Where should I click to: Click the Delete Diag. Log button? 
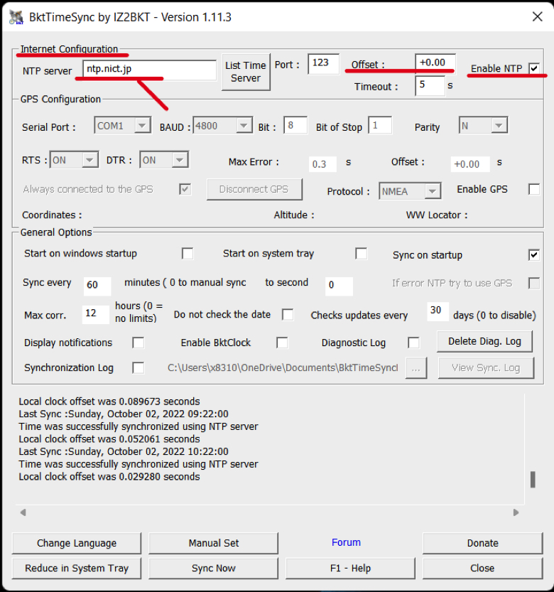coord(484,341)
